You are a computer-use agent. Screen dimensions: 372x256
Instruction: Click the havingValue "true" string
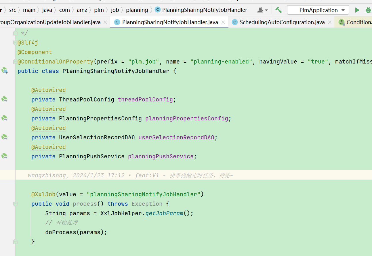tap(318, 62)
